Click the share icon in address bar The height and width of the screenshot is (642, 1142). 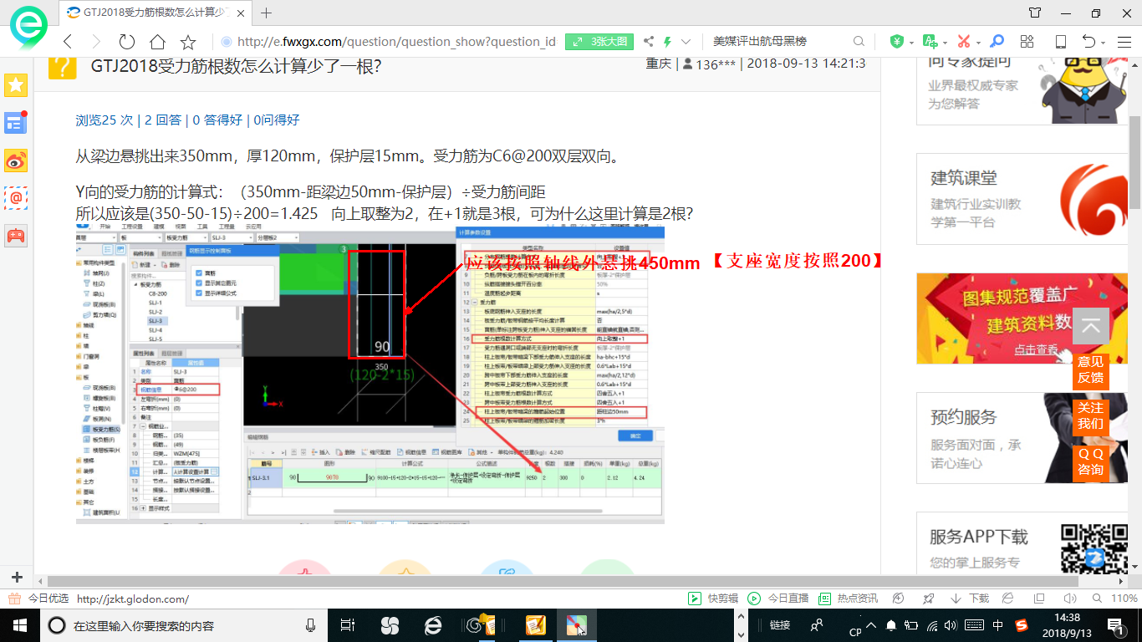click(x=649, y=42)
